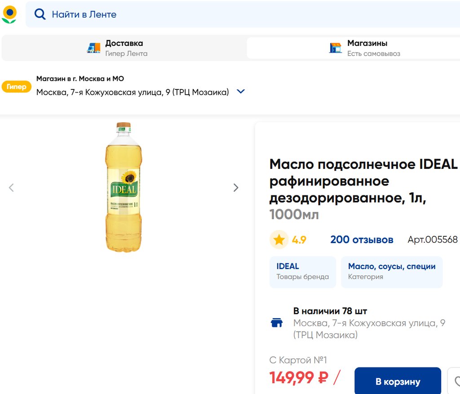Open the 200 отзывов reviews link
Screen dimensions: 460x394
click(362, 239)
